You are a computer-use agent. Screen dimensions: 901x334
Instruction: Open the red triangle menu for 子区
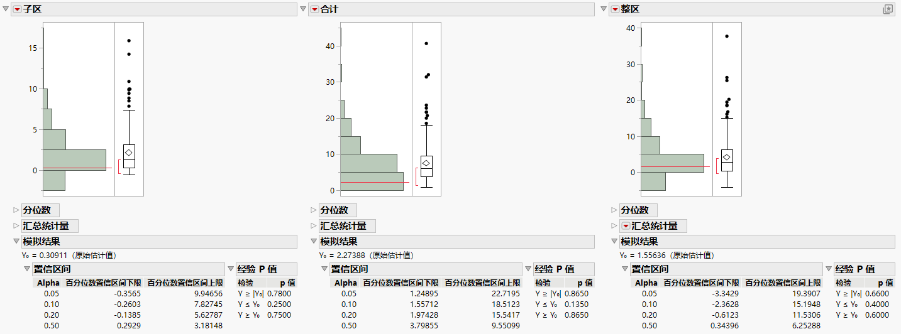click(x=17, y=9)
